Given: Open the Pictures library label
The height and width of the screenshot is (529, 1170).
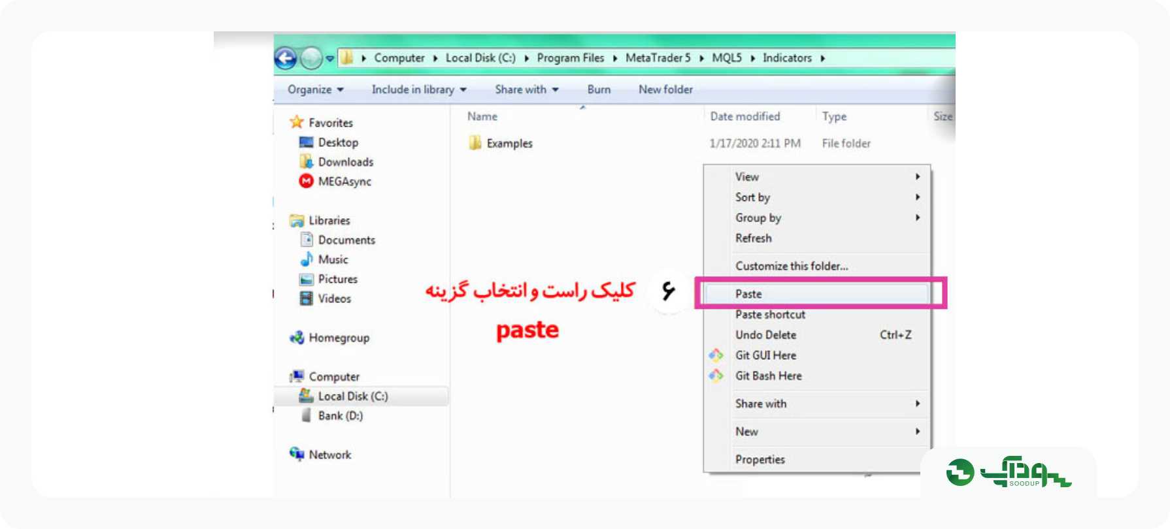Looking at the screenshot, I should click(x=338, y=280).
